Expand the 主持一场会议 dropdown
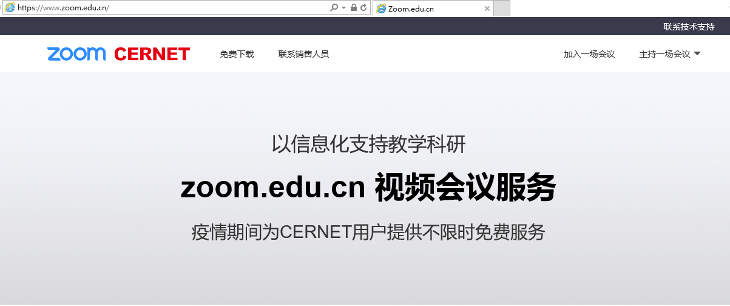The width and height of the screenshot is (730, 306). [664, 54]
